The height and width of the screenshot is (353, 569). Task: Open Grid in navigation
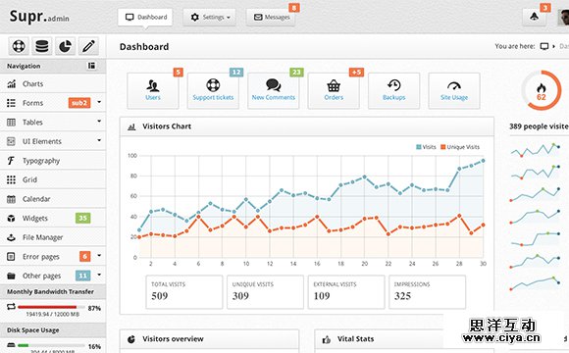[x=53, y=179]
